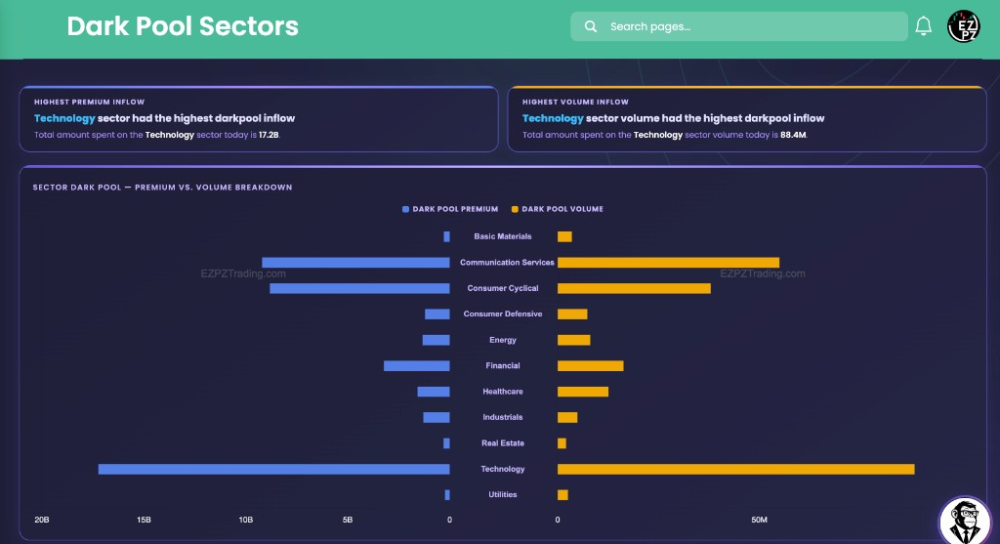Open the monkey mascot chat bubble
Viewport: 1000px width, 544px height.
coord(965,522)
